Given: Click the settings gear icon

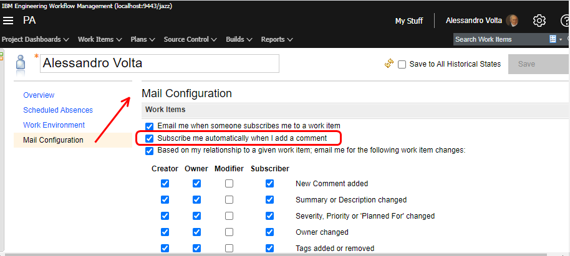Looking at the screenshot, I should (x=539, y=21).
